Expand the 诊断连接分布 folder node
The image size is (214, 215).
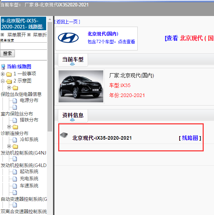point(9,127)
